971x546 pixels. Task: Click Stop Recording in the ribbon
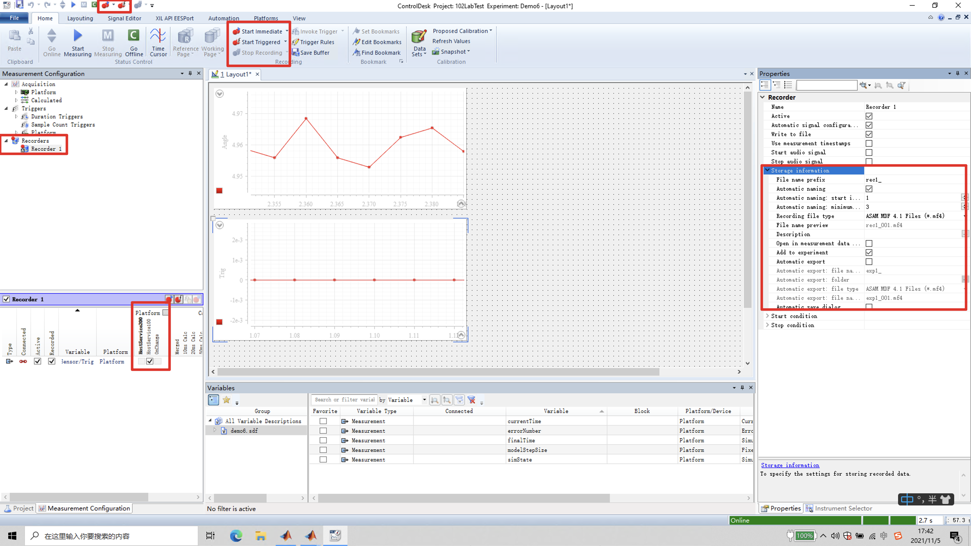(x=257, y=52)
